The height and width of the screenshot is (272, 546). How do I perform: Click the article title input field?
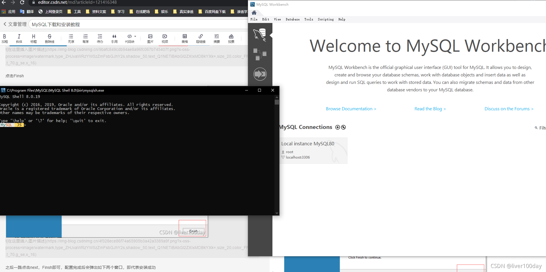(138, 24)
